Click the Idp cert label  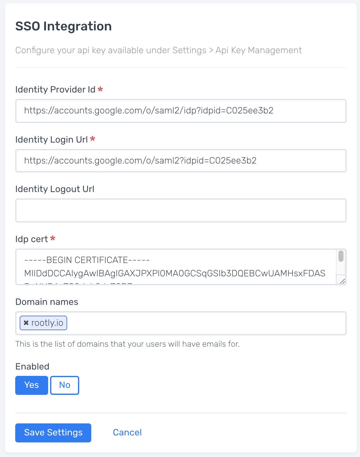click(x=31, y=239)
